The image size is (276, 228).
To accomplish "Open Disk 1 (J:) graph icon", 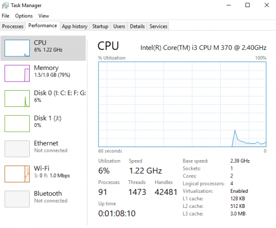I will [x=17, y=124].
